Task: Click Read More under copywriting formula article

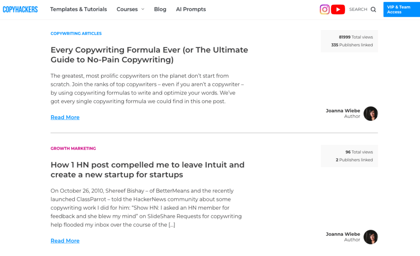Action: point(65,117)
